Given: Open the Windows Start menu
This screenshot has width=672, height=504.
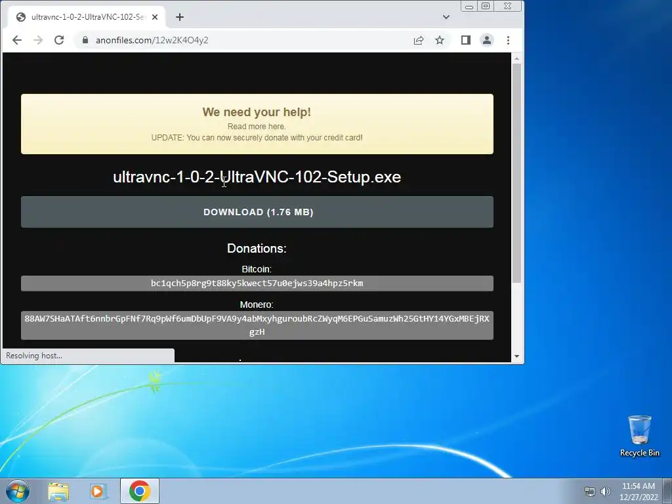Looking at the screenshot, I should tap(18, 491).
